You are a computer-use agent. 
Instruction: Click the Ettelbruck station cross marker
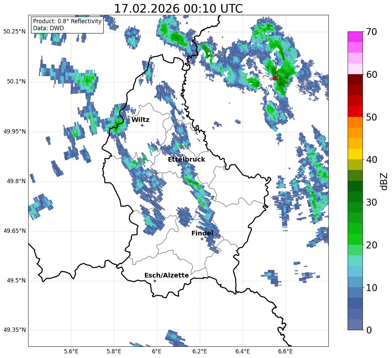(x=178, y=165)
